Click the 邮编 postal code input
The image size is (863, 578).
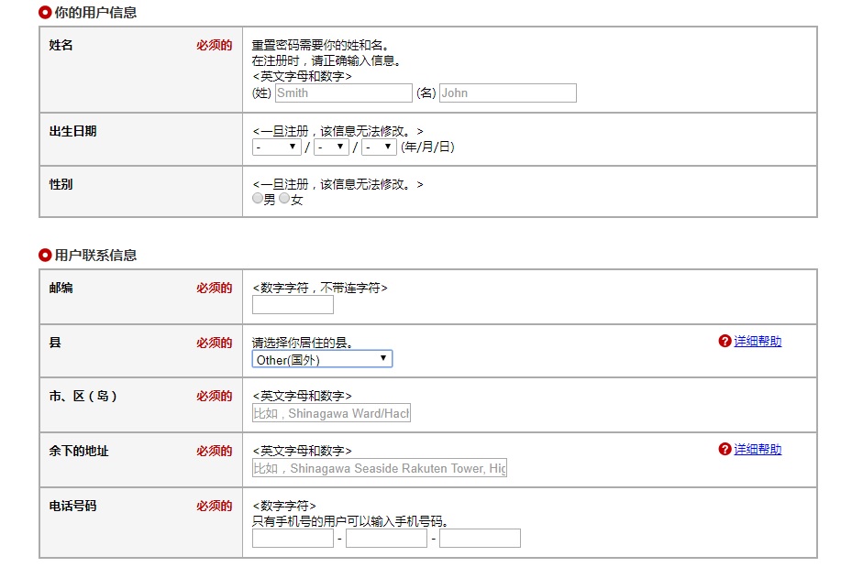pyautogui.click(x=293, y=305)
